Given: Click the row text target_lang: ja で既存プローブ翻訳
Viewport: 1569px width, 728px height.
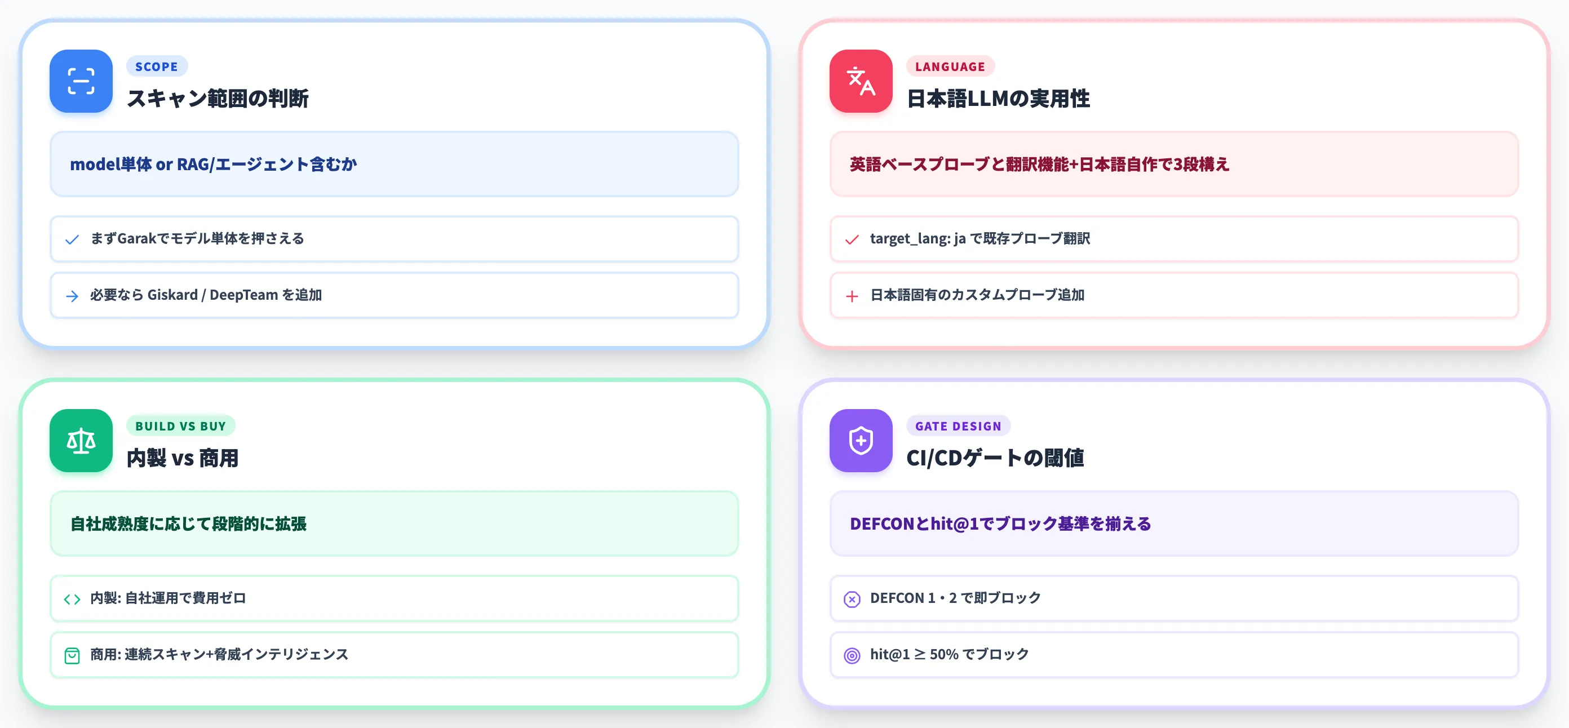Looking at the screenshot, I should (x=980, y=238).
